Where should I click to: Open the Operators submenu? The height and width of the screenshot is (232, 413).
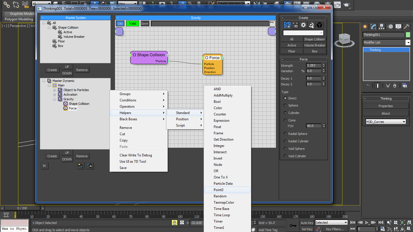click(x=139, y=107)
